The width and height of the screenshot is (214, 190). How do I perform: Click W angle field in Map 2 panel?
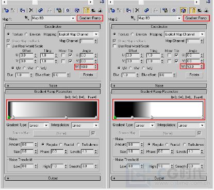(193, 67)
